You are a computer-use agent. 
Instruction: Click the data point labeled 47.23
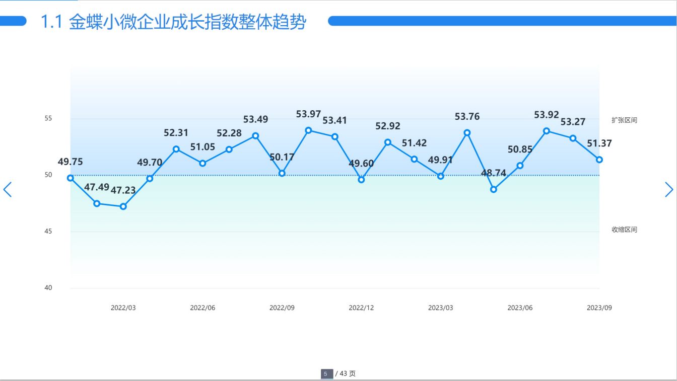click(123, 206)
